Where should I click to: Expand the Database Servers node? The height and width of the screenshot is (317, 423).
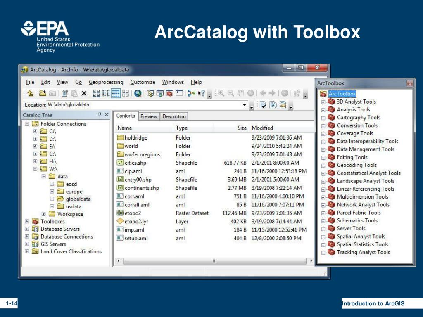click(x=27, y=229)
